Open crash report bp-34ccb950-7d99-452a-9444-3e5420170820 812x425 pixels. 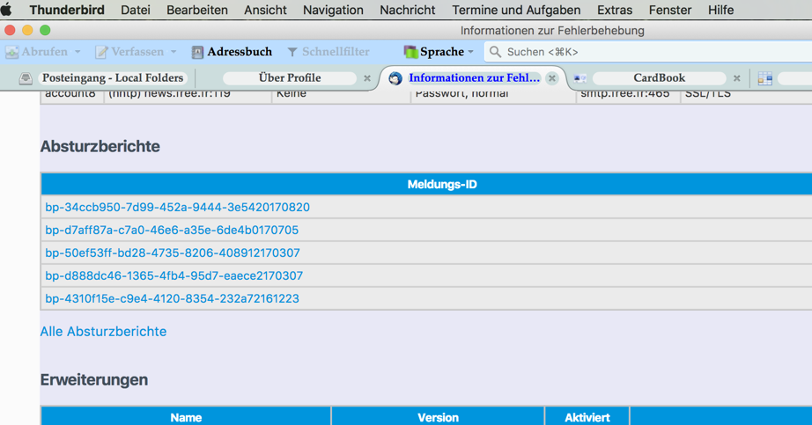click(x=177, y=207)
